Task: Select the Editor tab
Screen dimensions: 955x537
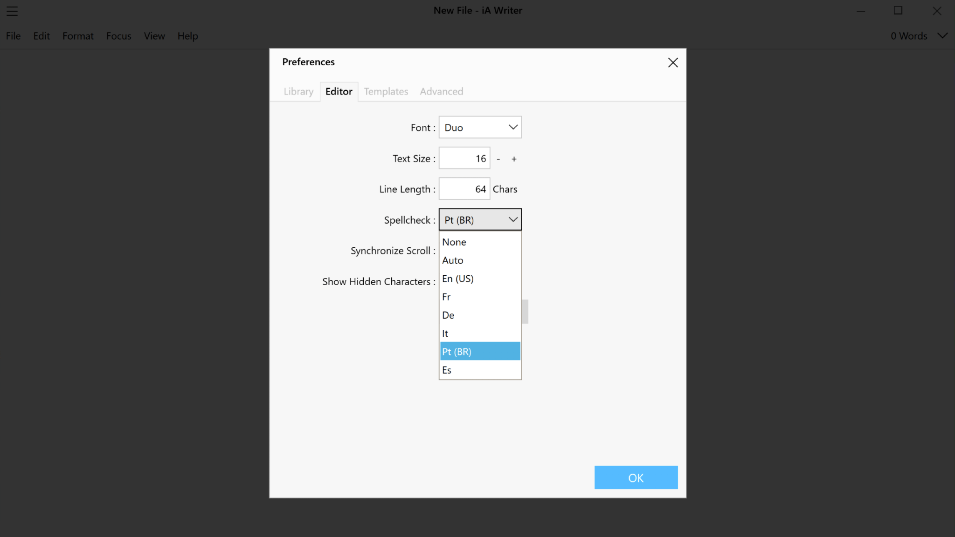Action: pyautogui.click(x=339, y=91)
